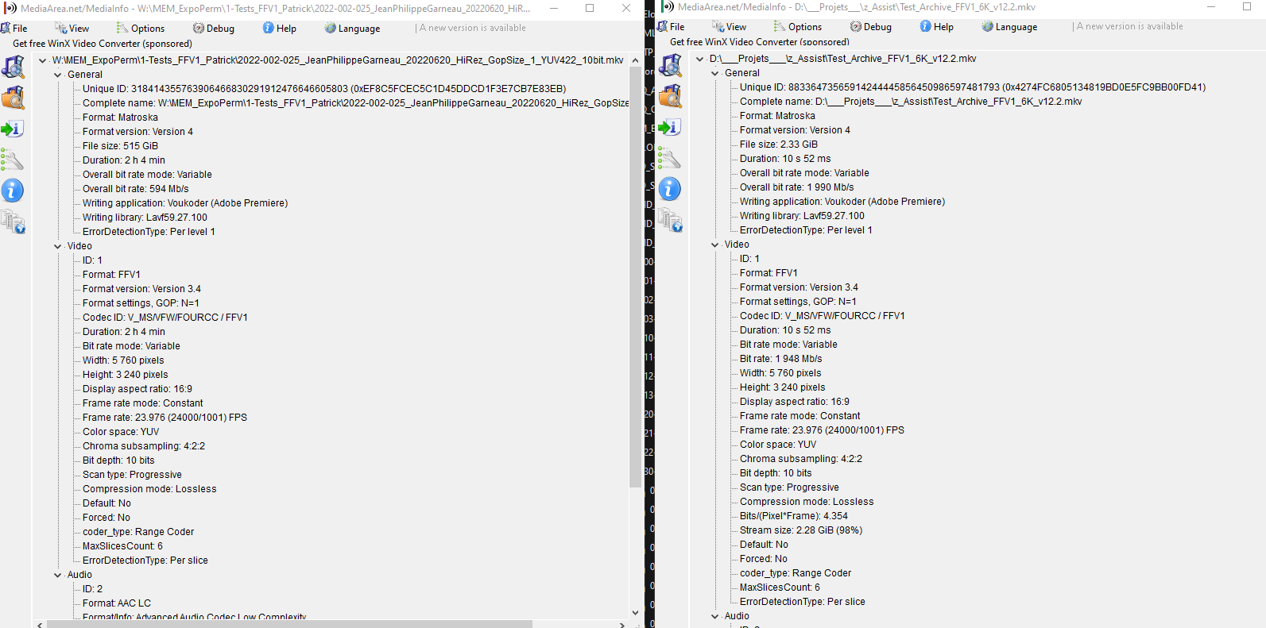Click Open File icon in Test_Archive window sidebar
Viewport: 1266px width, 628px height.
(671, 66)
